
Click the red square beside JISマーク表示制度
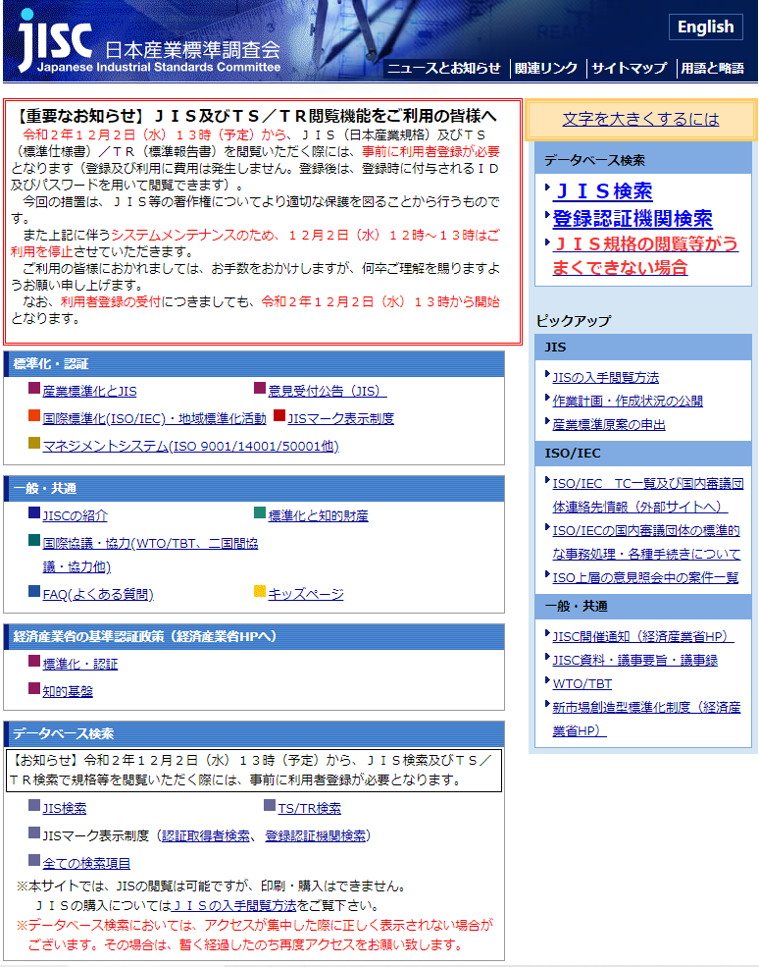coord(279,415)
